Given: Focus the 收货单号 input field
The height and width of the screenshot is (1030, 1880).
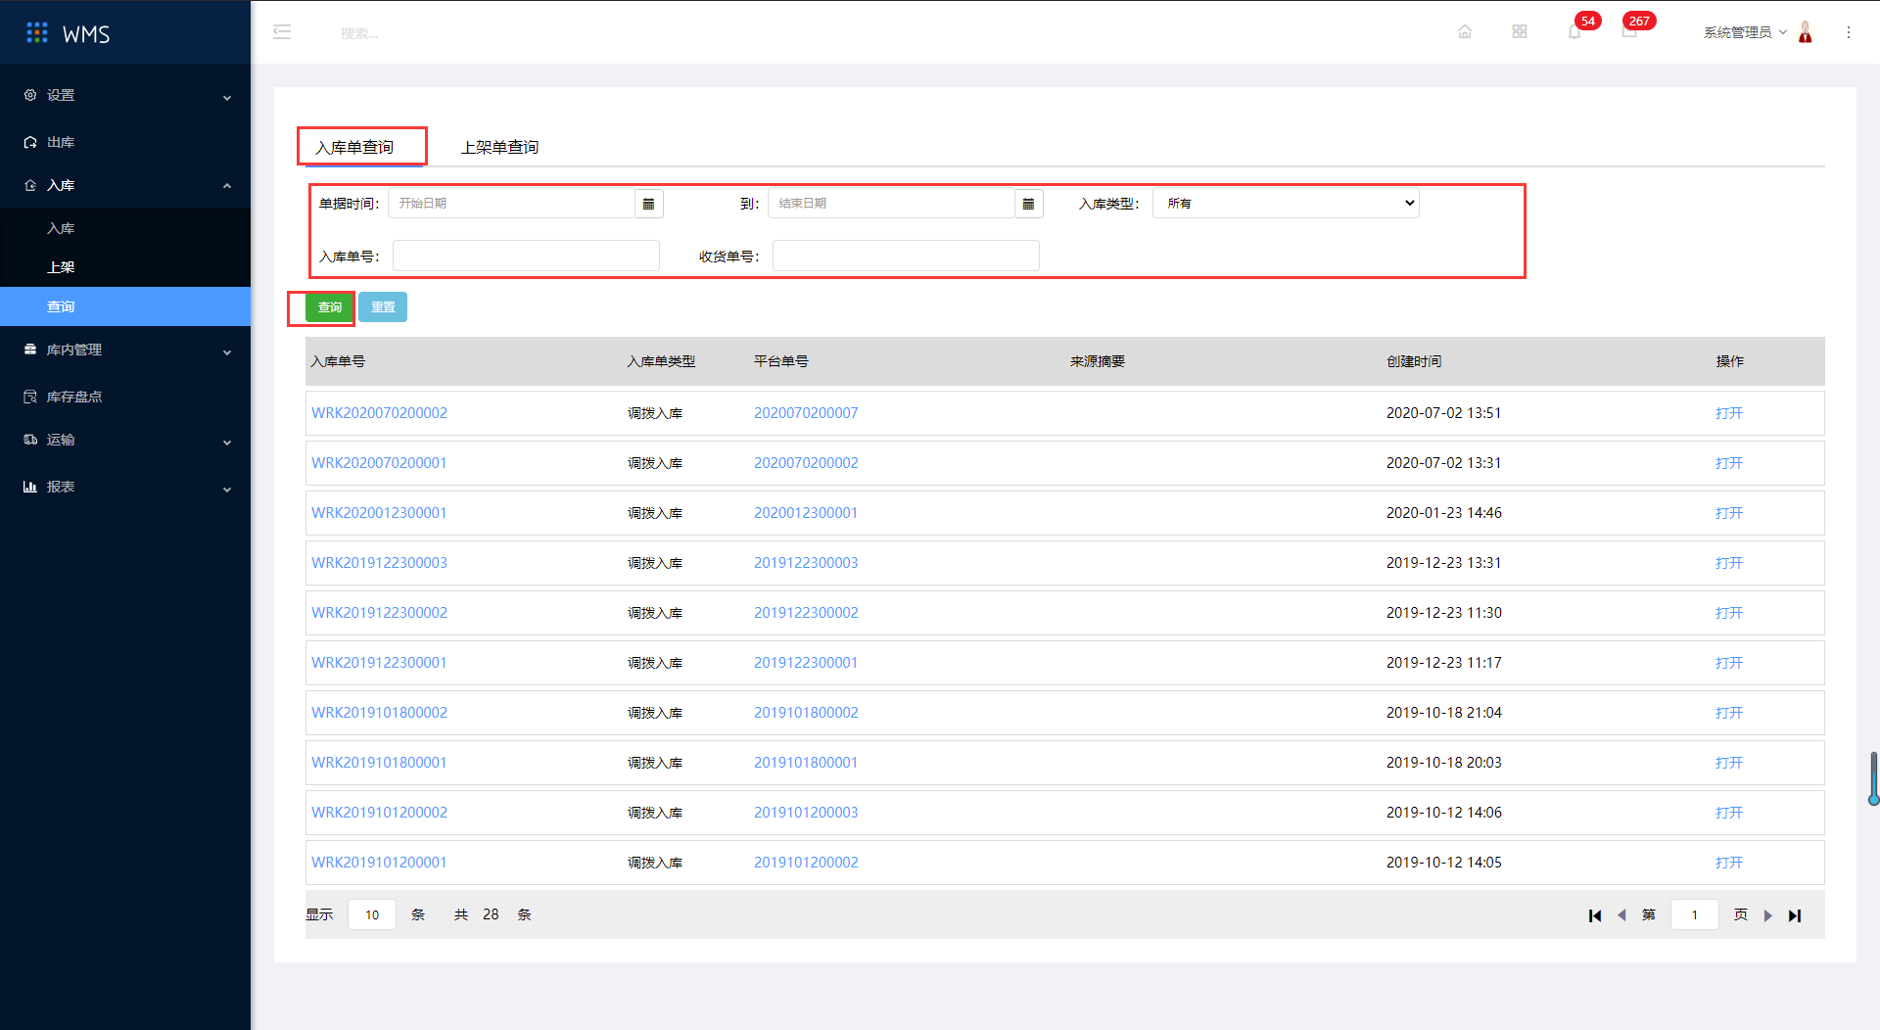Looking at the screenshot, I should point(906,256).
